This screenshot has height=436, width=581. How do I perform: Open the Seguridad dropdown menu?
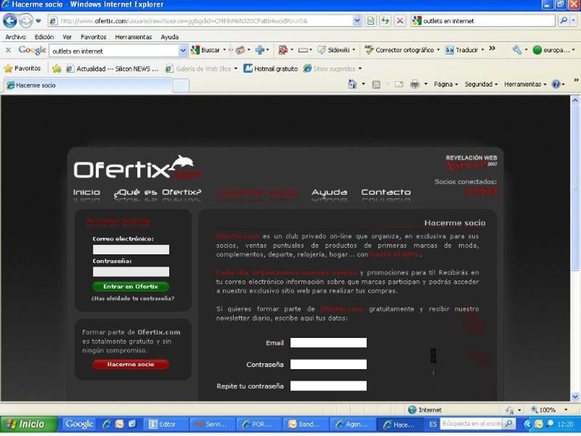[481, 84]
